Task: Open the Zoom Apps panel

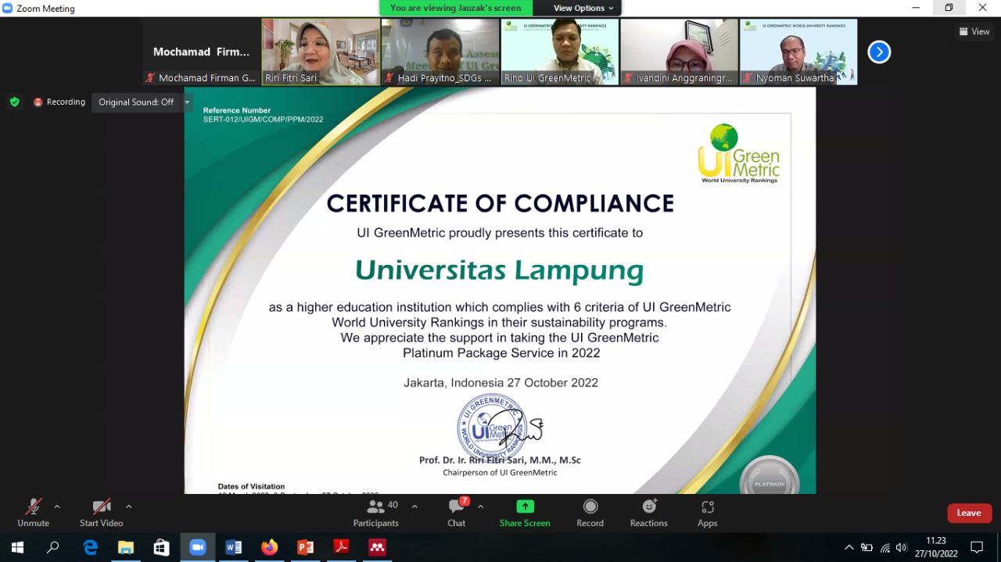Action: click(x=707, y=513)
